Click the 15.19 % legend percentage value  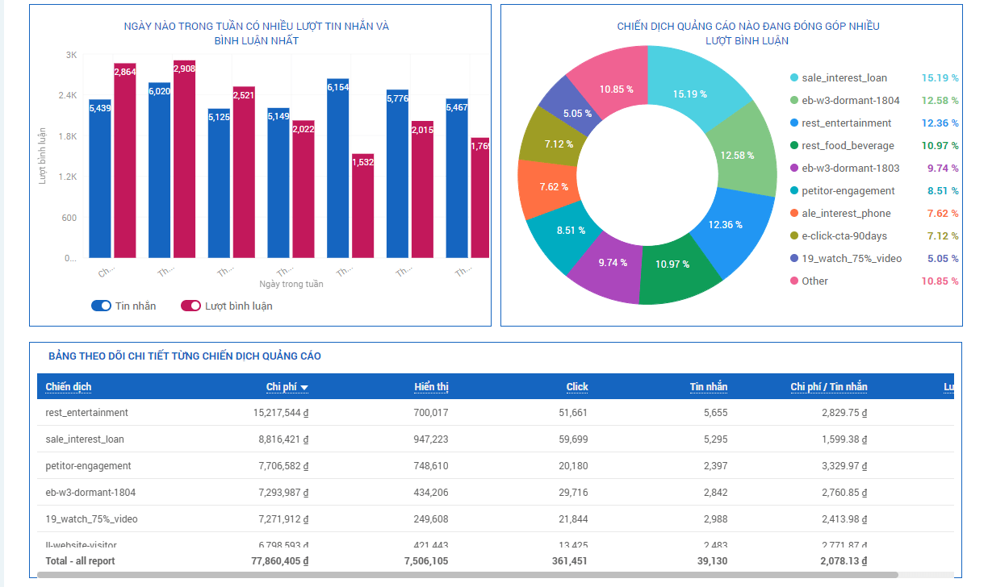(x=940, y=78)
